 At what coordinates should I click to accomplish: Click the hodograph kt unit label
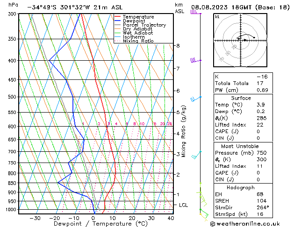pos(217,17)
